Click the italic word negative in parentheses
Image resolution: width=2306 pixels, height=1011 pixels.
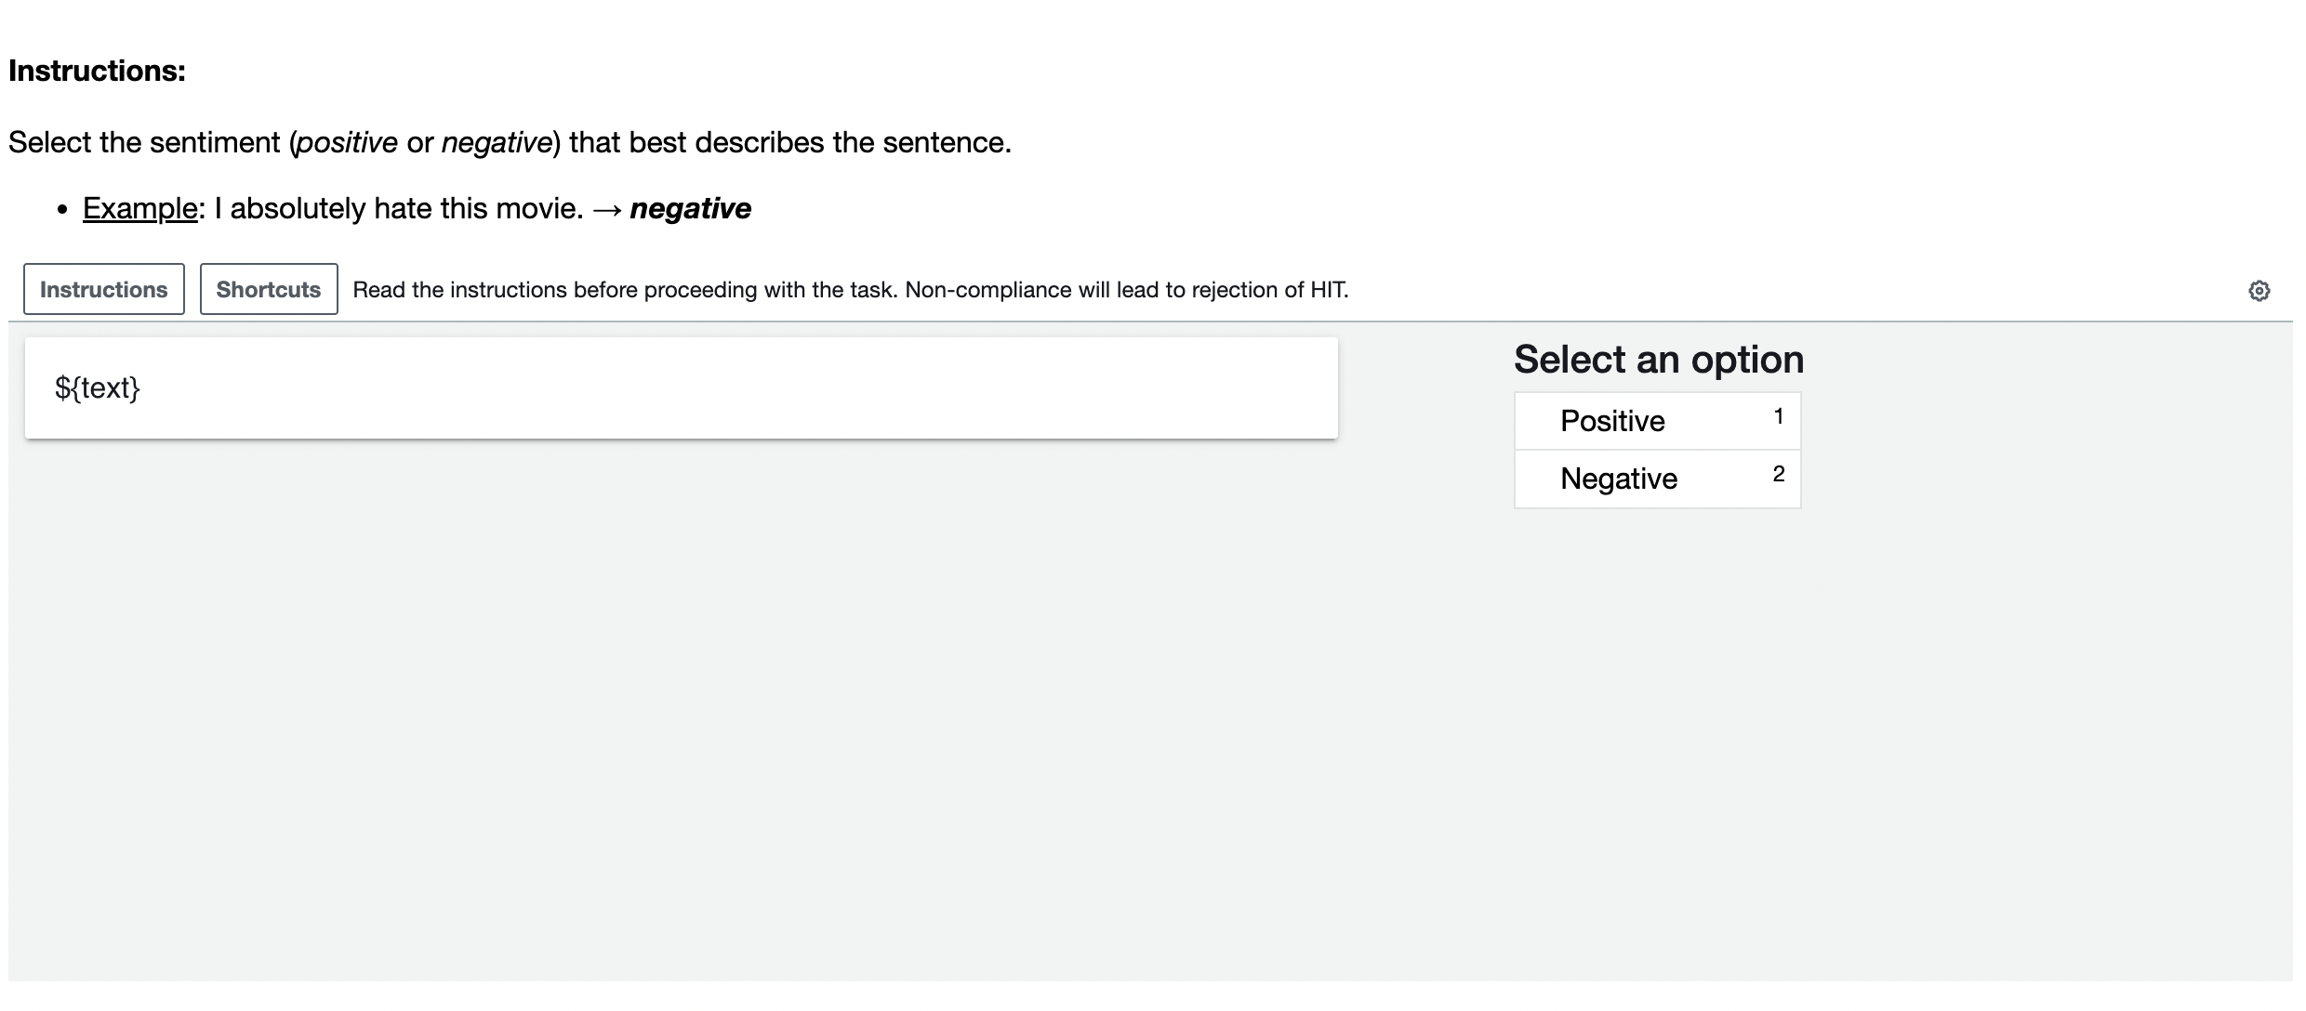[x=497, y=142]
